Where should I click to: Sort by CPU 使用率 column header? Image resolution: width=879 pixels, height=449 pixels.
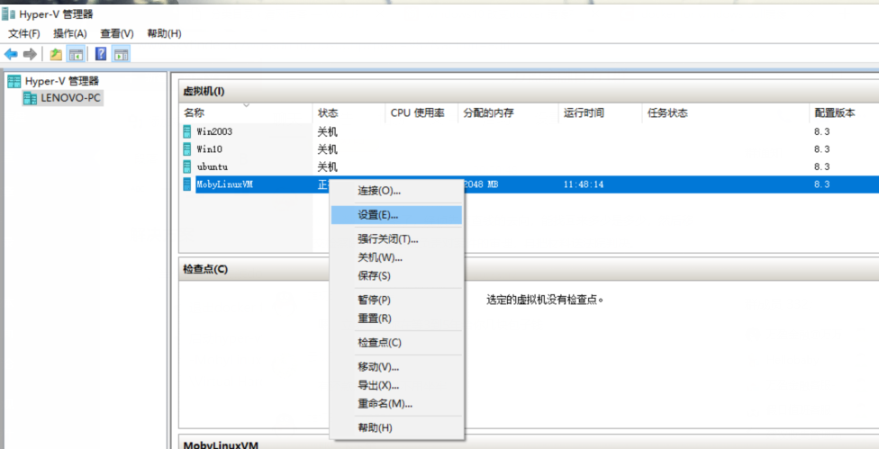[x=421, y=113]
